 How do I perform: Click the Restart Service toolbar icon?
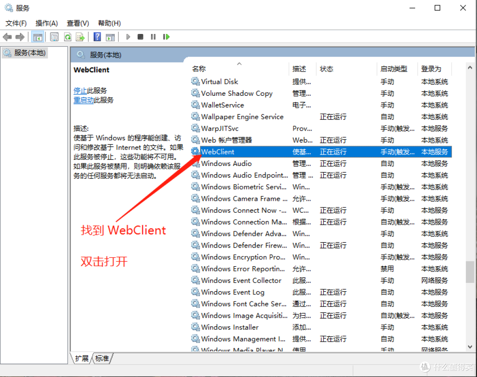tap(166, 37)
